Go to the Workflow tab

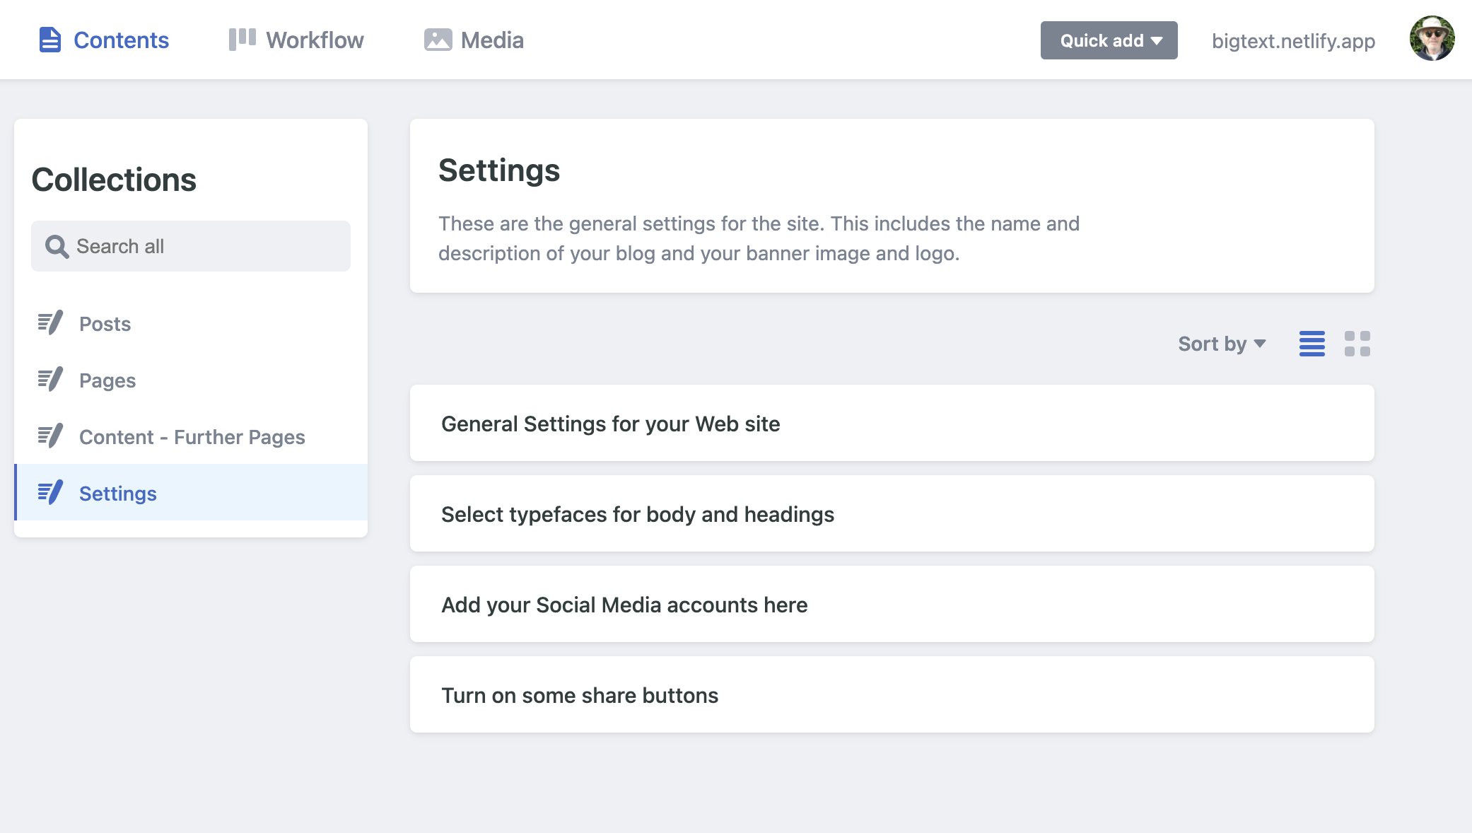click(296, 40)
